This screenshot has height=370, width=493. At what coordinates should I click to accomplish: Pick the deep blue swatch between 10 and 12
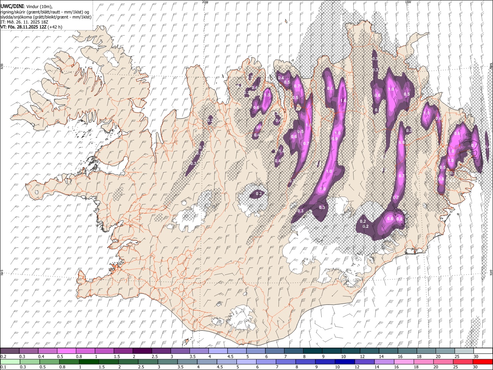(x=345, y=362)
